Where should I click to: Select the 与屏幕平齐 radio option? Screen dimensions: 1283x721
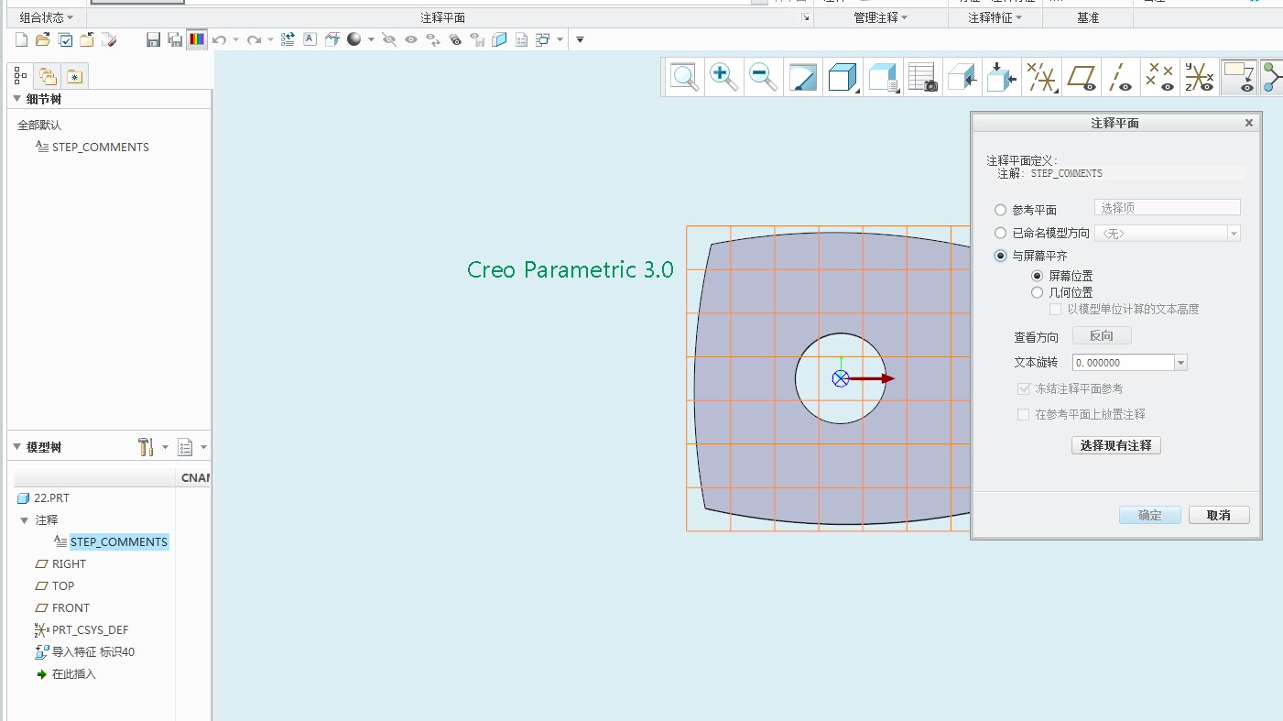pyautogui.click(x=1000, y=256)
